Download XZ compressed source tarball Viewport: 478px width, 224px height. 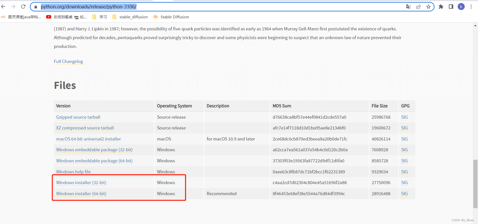85,128
